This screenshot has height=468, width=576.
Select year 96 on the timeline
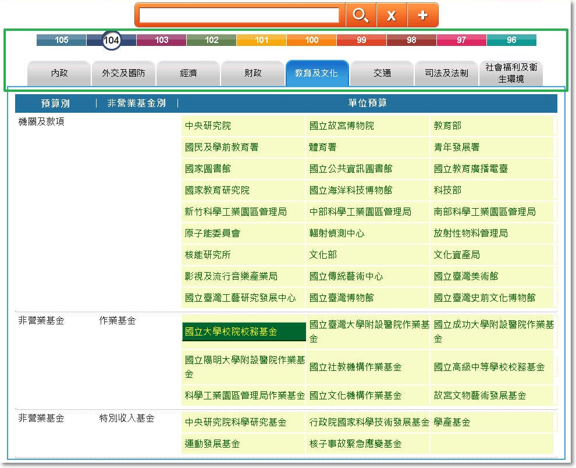coord(511,41)
